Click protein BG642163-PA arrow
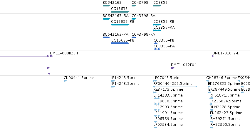Image resolution: width=250 pixels, height=129 pixels. 106,37
